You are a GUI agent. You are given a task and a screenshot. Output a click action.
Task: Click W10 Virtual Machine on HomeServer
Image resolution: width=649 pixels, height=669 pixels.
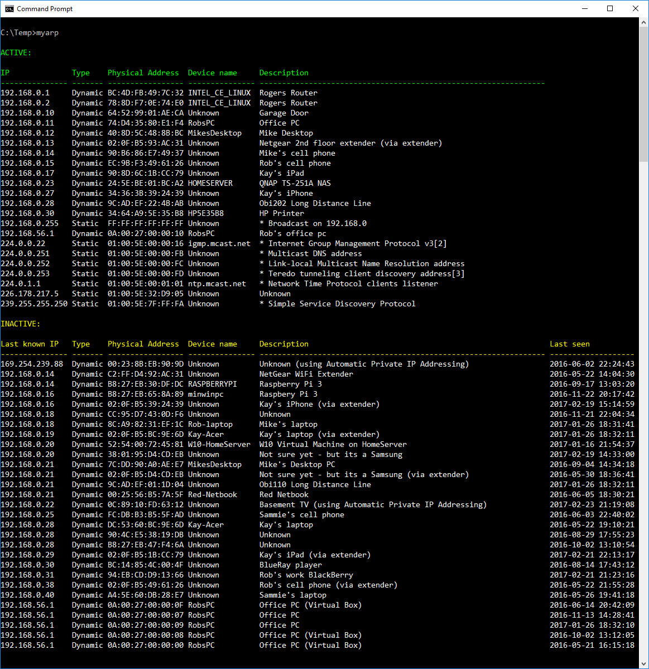coord(333,445)
